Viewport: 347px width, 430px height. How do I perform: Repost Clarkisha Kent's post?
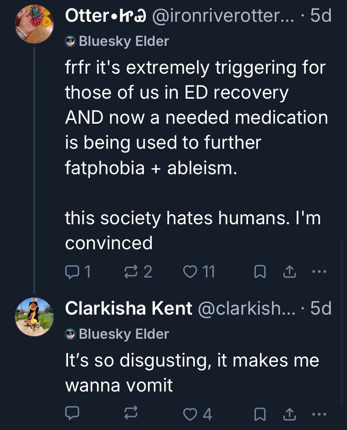click(131, 413)
